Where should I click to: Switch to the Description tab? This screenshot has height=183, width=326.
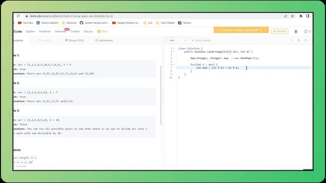[18, 41]
